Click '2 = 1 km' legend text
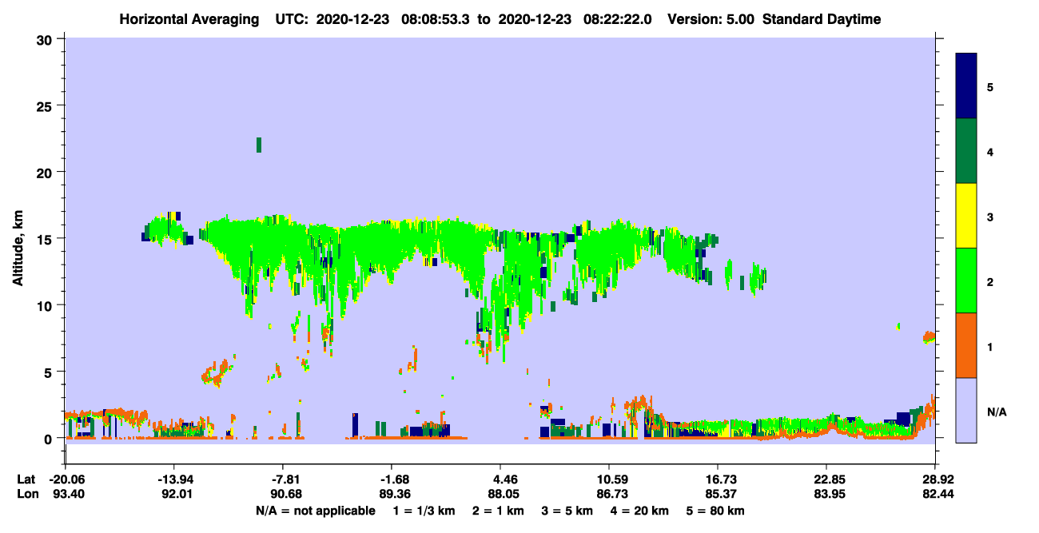 coord(498,511)
